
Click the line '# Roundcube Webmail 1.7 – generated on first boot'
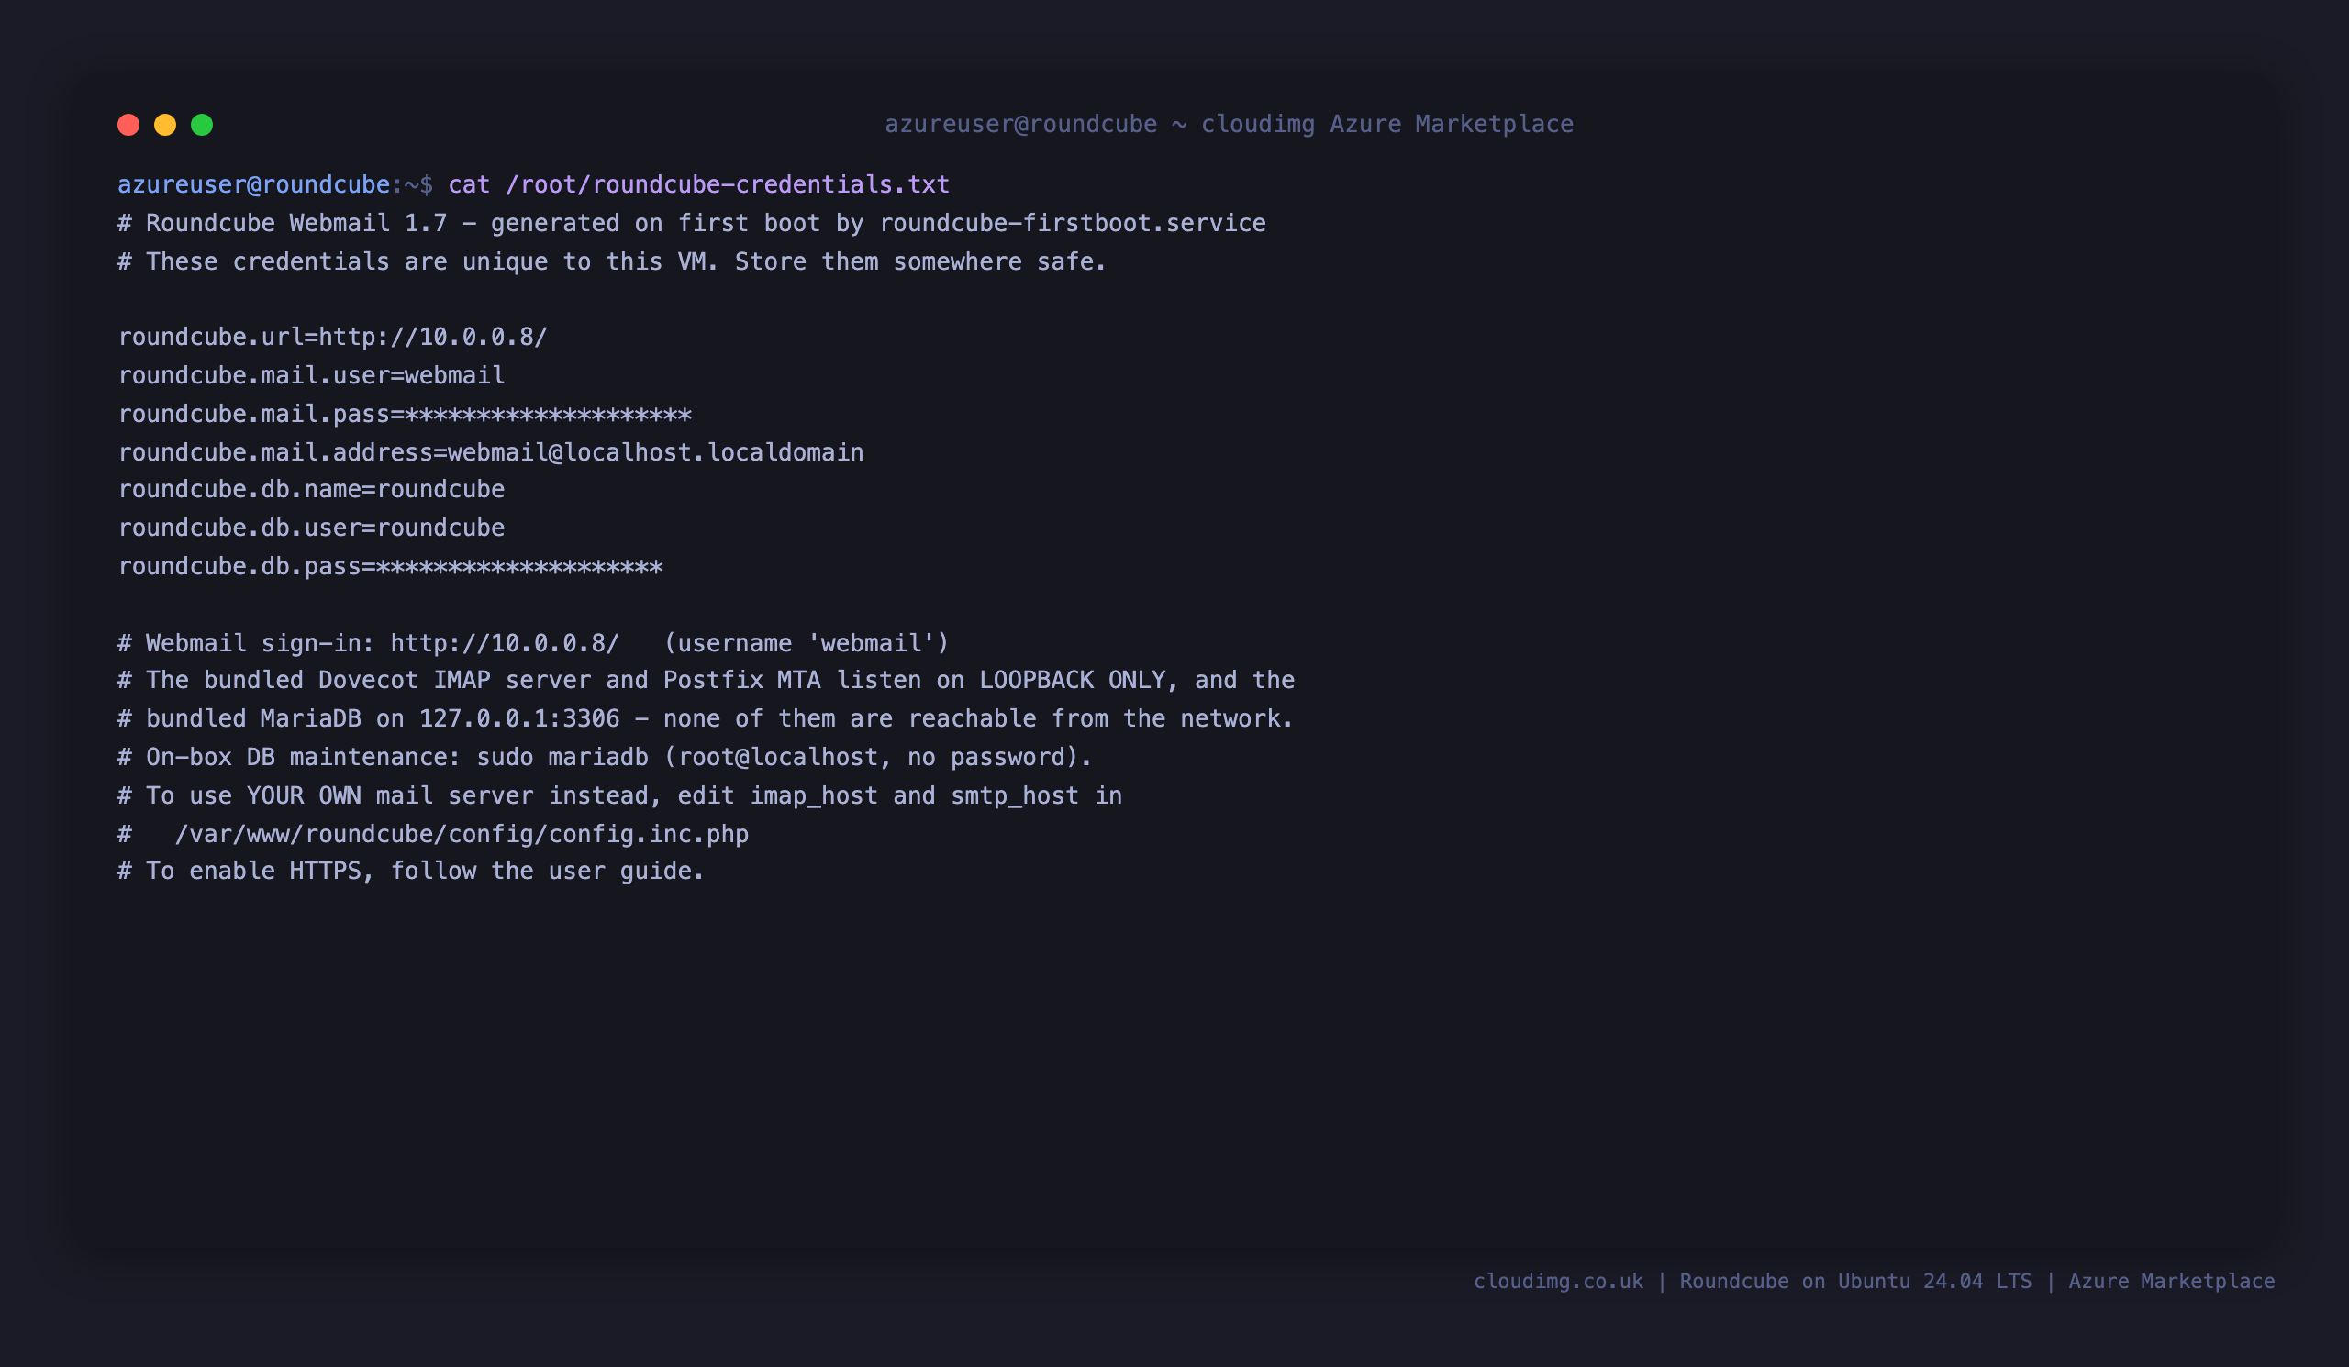[692, 224]
